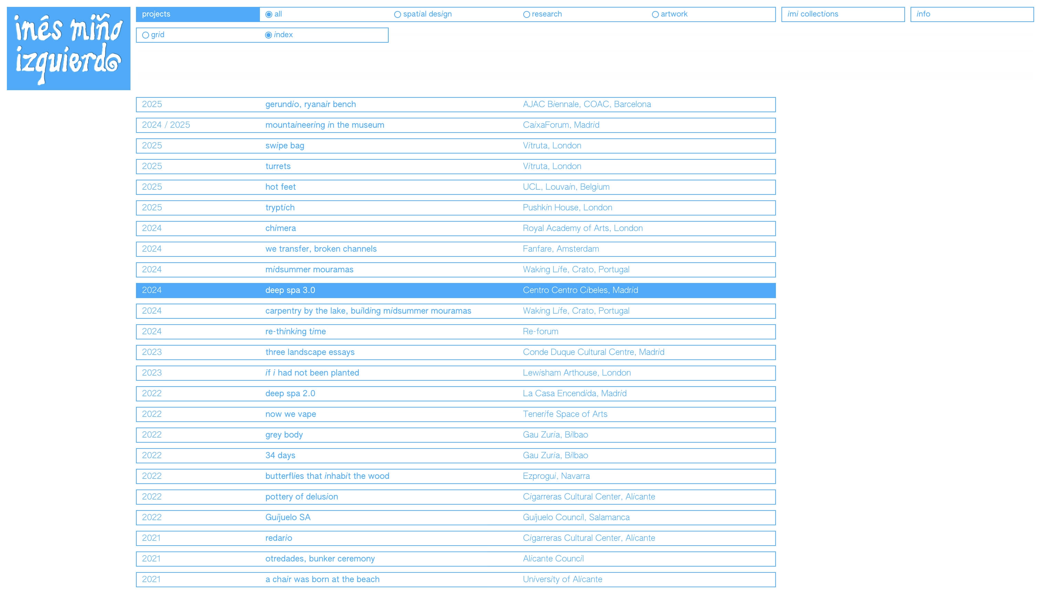Open 'a chair was born at the beach'
This screenshot has width=1041, height=590.
pyautogui.click(x=322, y=580)
